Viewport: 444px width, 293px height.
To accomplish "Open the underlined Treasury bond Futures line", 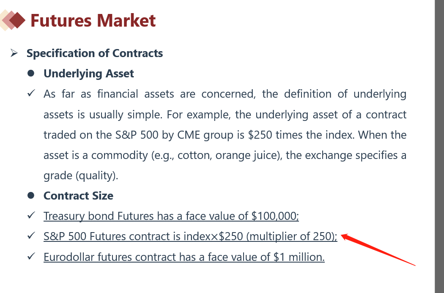I will 171,216.
